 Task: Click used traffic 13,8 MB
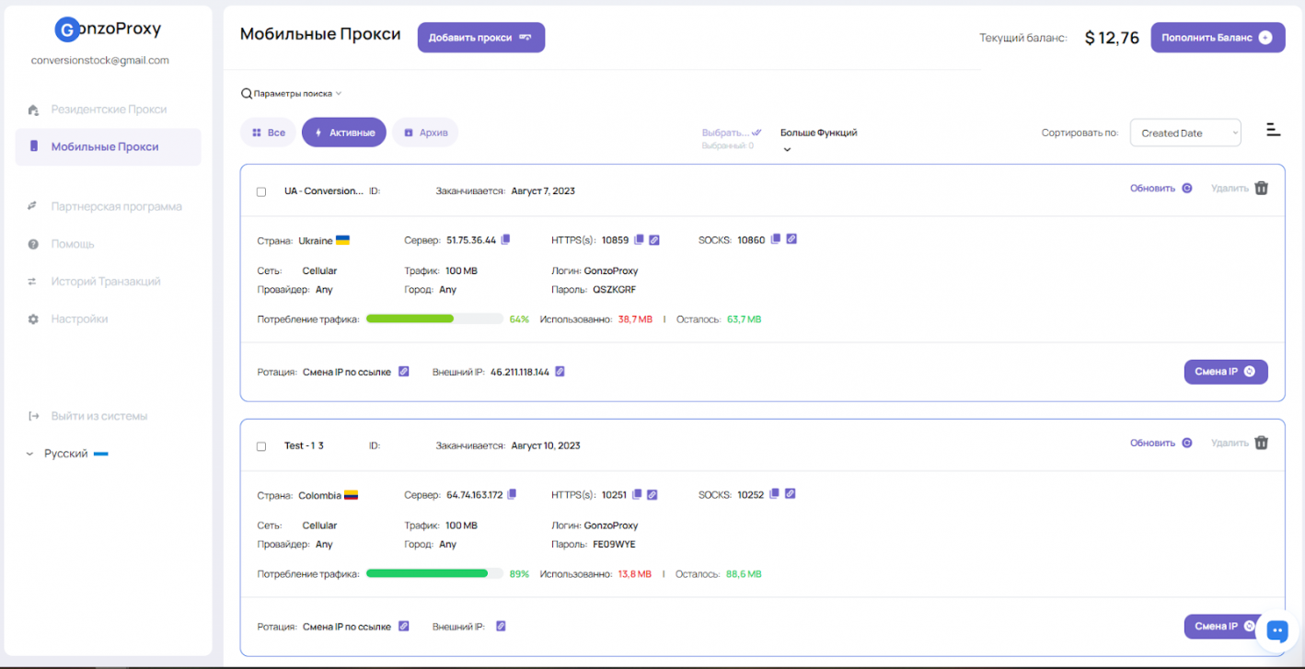(635, 574)
